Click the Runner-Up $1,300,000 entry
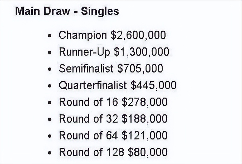Viewport: 242px width, 164px height. [114, 52]
